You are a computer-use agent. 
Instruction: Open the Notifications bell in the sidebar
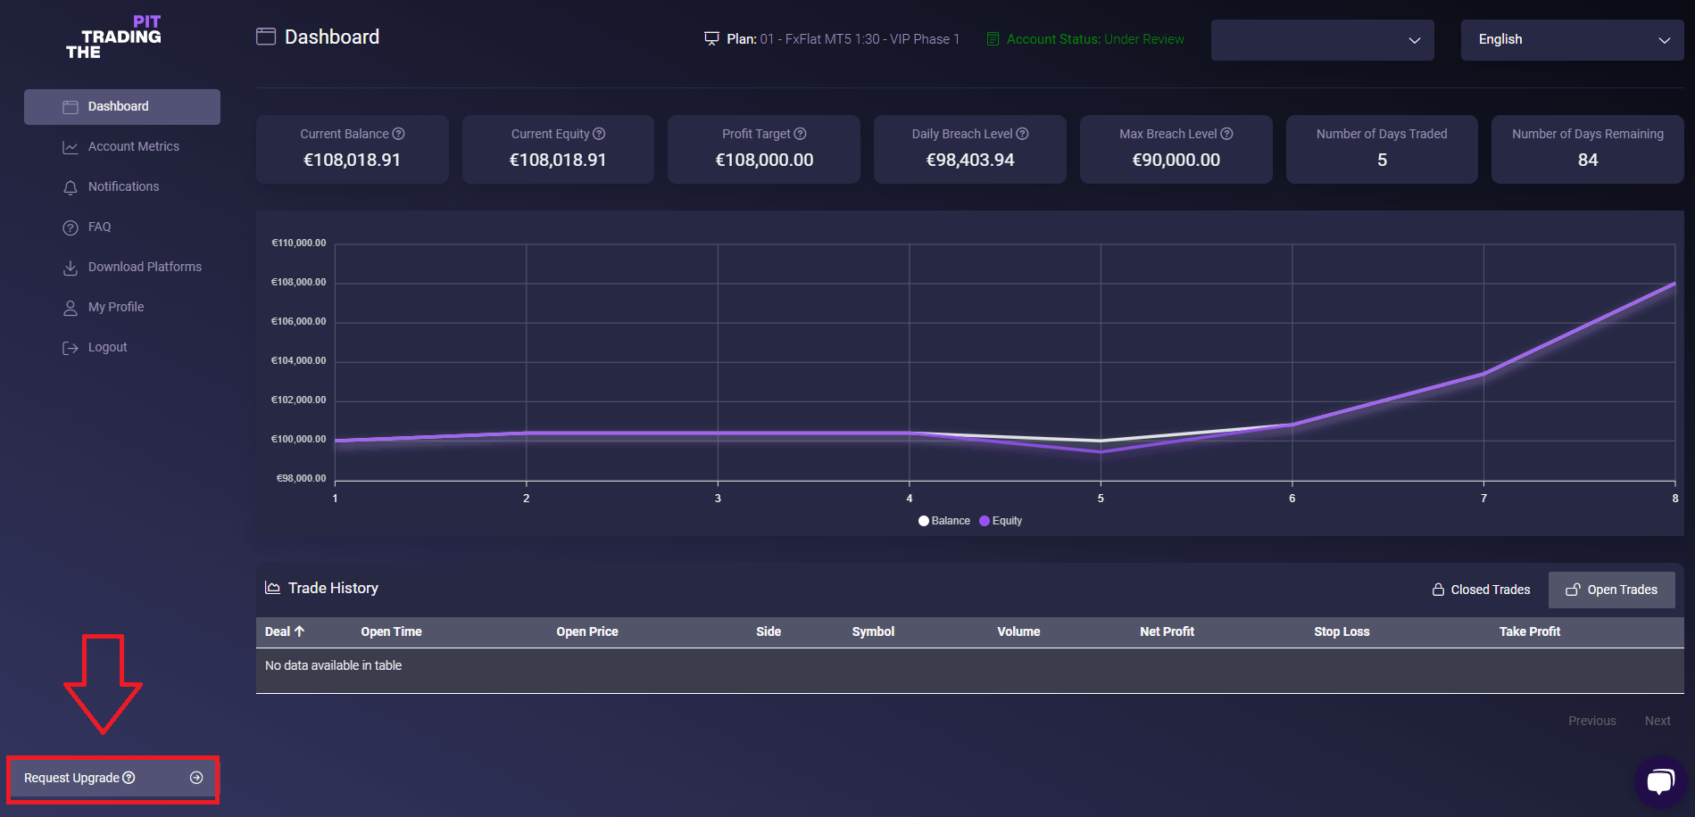tap(71, 186)
